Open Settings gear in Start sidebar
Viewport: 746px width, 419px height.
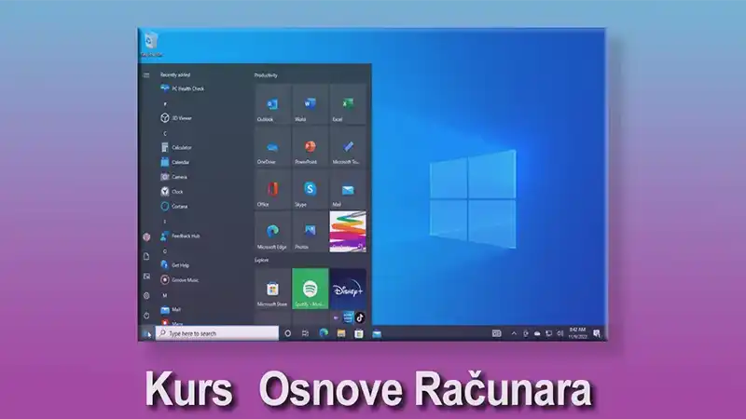[x=146, y=295]
